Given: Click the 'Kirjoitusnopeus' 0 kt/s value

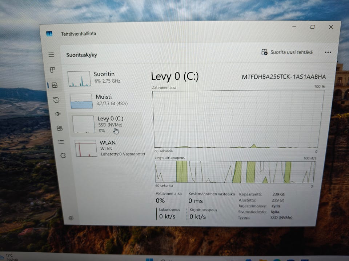Looking at the screenshot, I should click(x=198, y=217).
